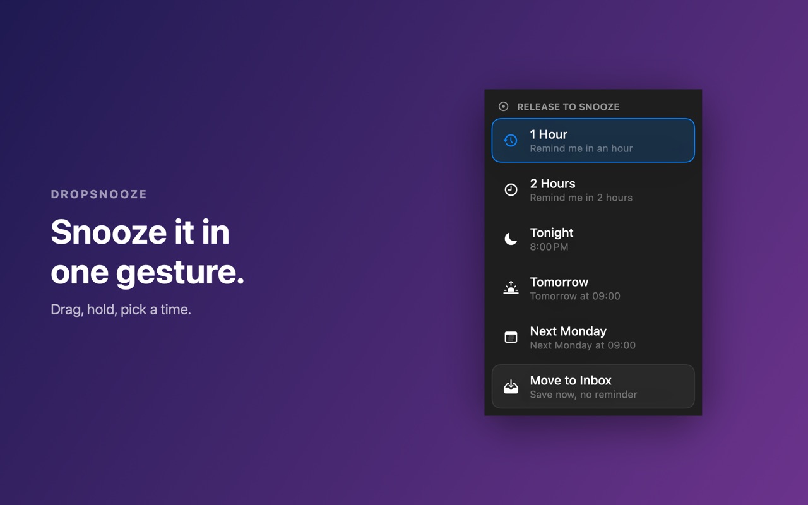The width and height of the screenshot is (808, 505).
Task: Click 'Tomorrow at 09:00' subtitle
Action: coord(575,296)
